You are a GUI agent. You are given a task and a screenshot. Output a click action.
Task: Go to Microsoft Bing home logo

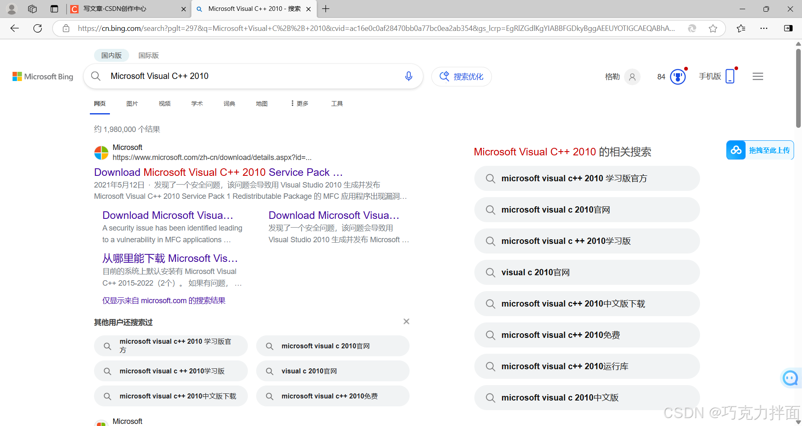tap(43, 76)
